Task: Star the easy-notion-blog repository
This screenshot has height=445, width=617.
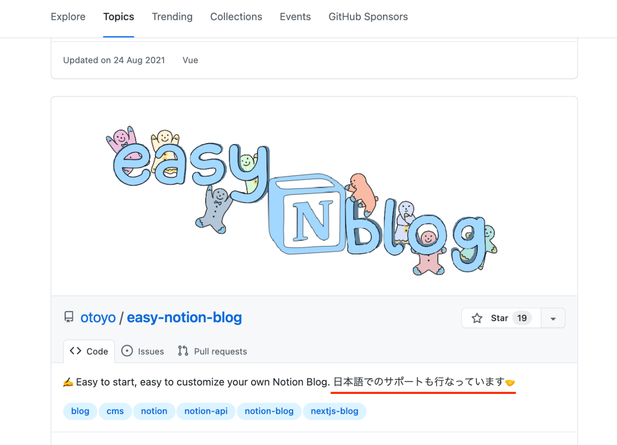Action: 501,318
